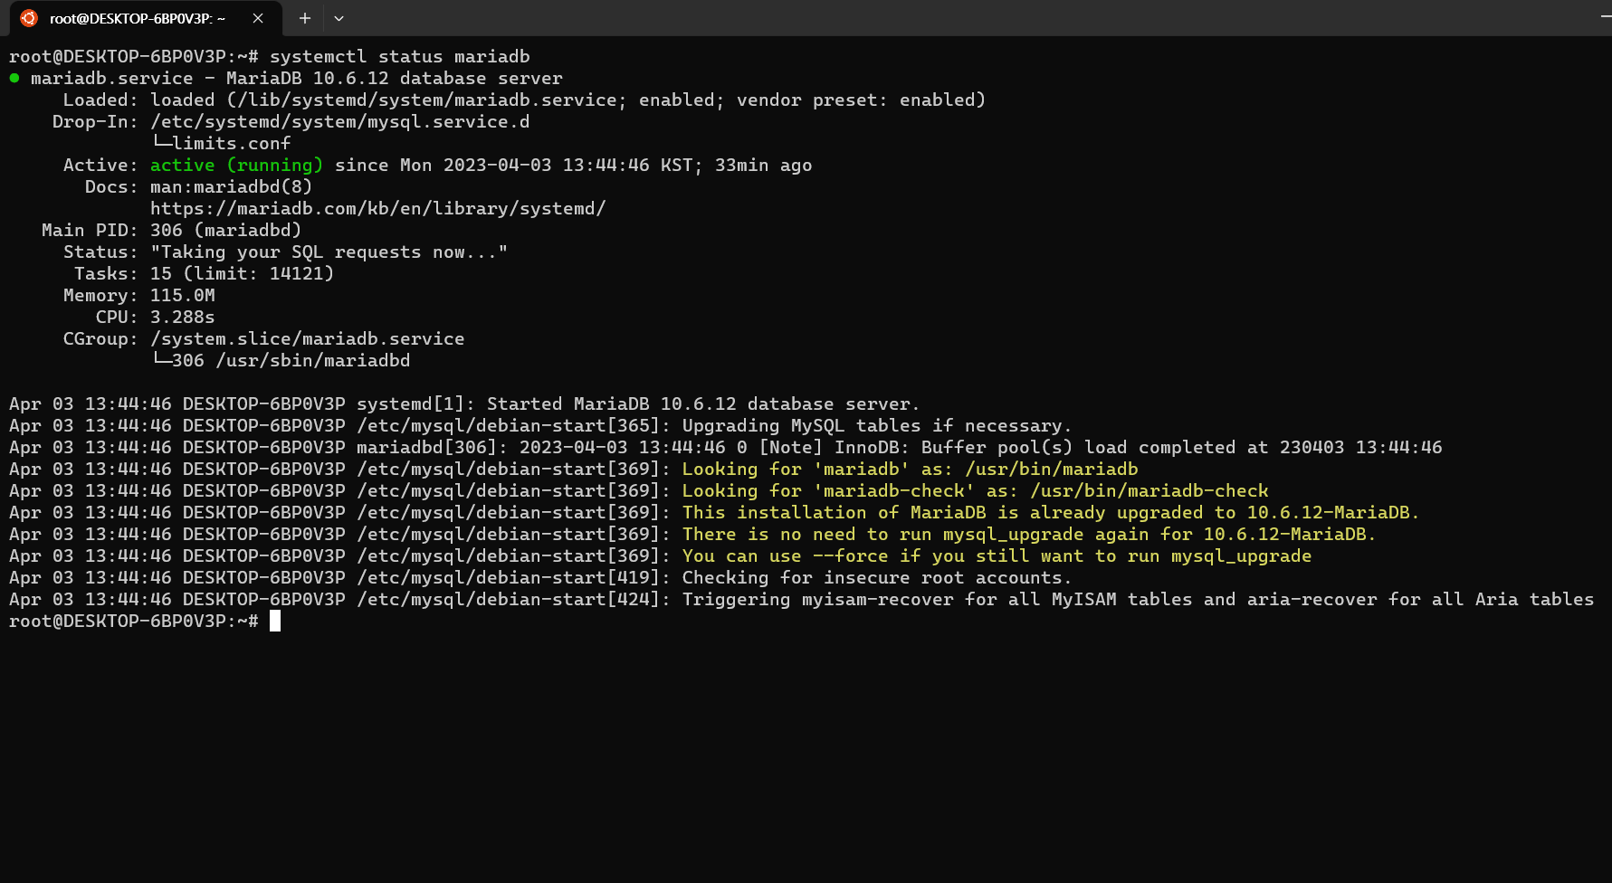Click the "Checking for insecure root accounts" log line
1612x883 pixels.
(876, 578)
